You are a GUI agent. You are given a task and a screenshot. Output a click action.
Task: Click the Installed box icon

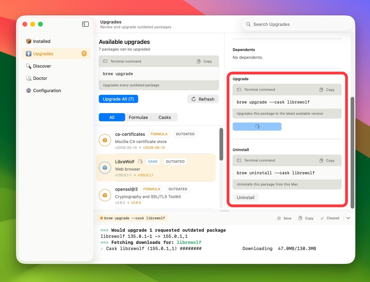click(x=28, y=41)
